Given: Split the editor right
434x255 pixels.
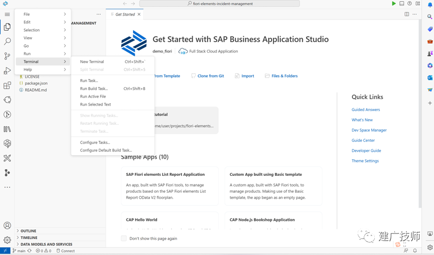Looking at the screenshot, I should [x=406, y=14].
